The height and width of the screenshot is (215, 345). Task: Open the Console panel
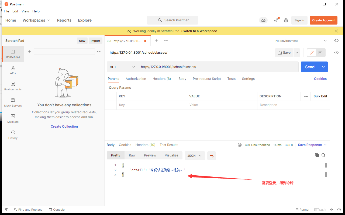point(57,210)
